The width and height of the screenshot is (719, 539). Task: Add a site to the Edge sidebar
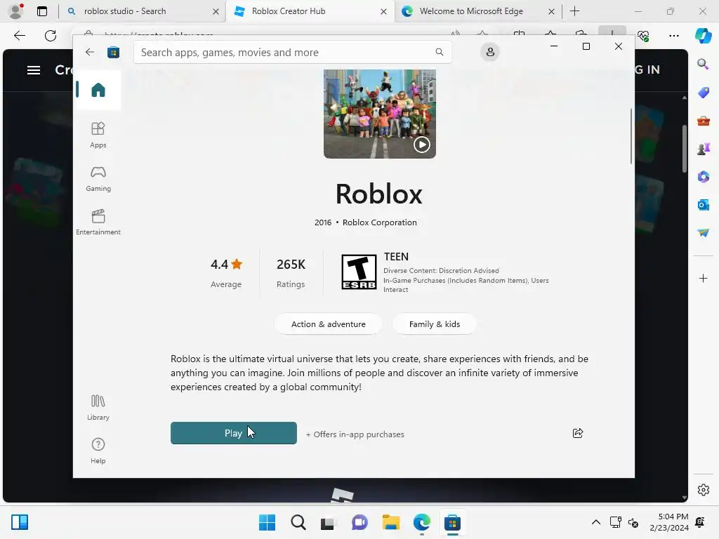703,278
